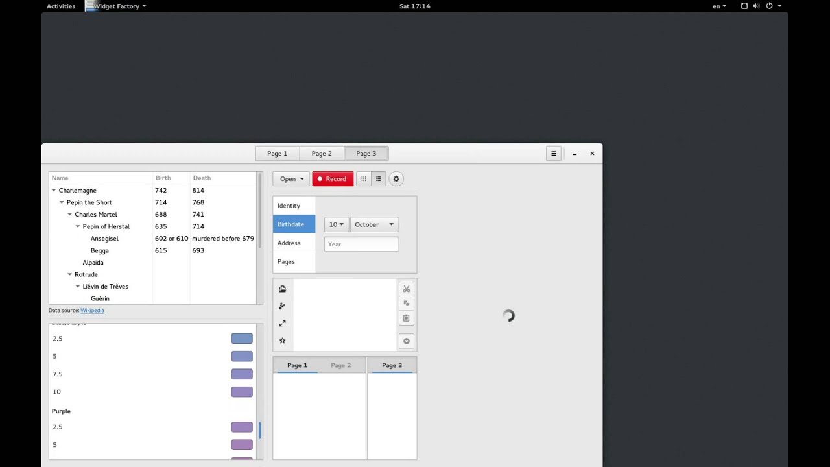Open the volume indicator in the top bar
Image resolution: width=830 pixels, height=467 pixels.
click(x=757, y=6)
